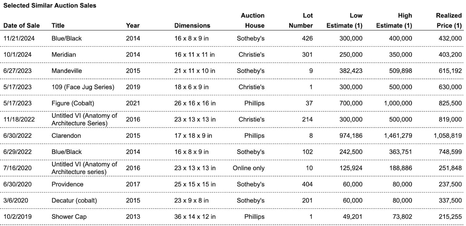466x226 pixels.
Task: Click the 'Mandeville' title cell
Action: point(67,71)
